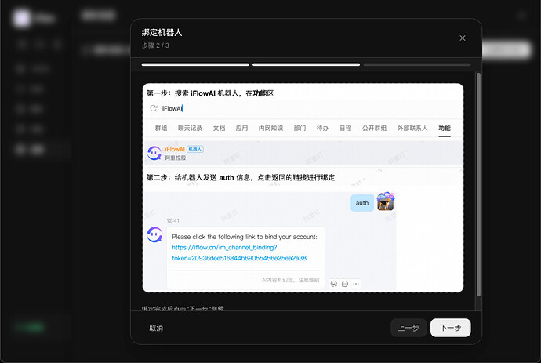Image resolution: width=541 pixels, height=363 pixels.
Task: Select the 部门 tab in guide image
Action: [x=300, y=129]
